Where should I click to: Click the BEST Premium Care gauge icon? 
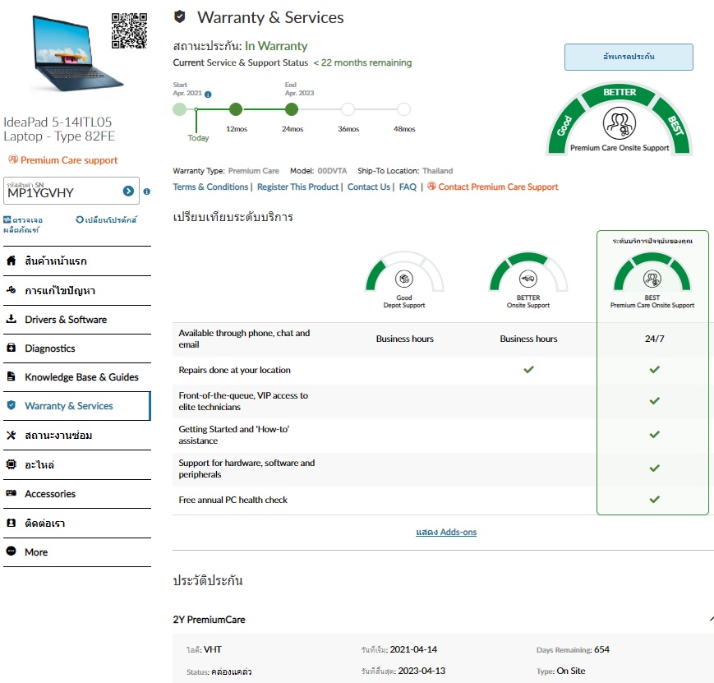pyautogui.click(x=652, y=279)
